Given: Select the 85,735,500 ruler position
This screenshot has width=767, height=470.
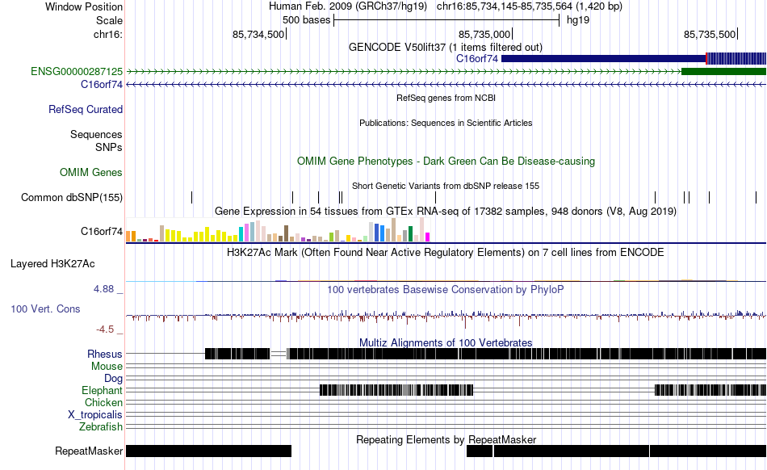Looking at the screenshot, I should click(710, 34).
